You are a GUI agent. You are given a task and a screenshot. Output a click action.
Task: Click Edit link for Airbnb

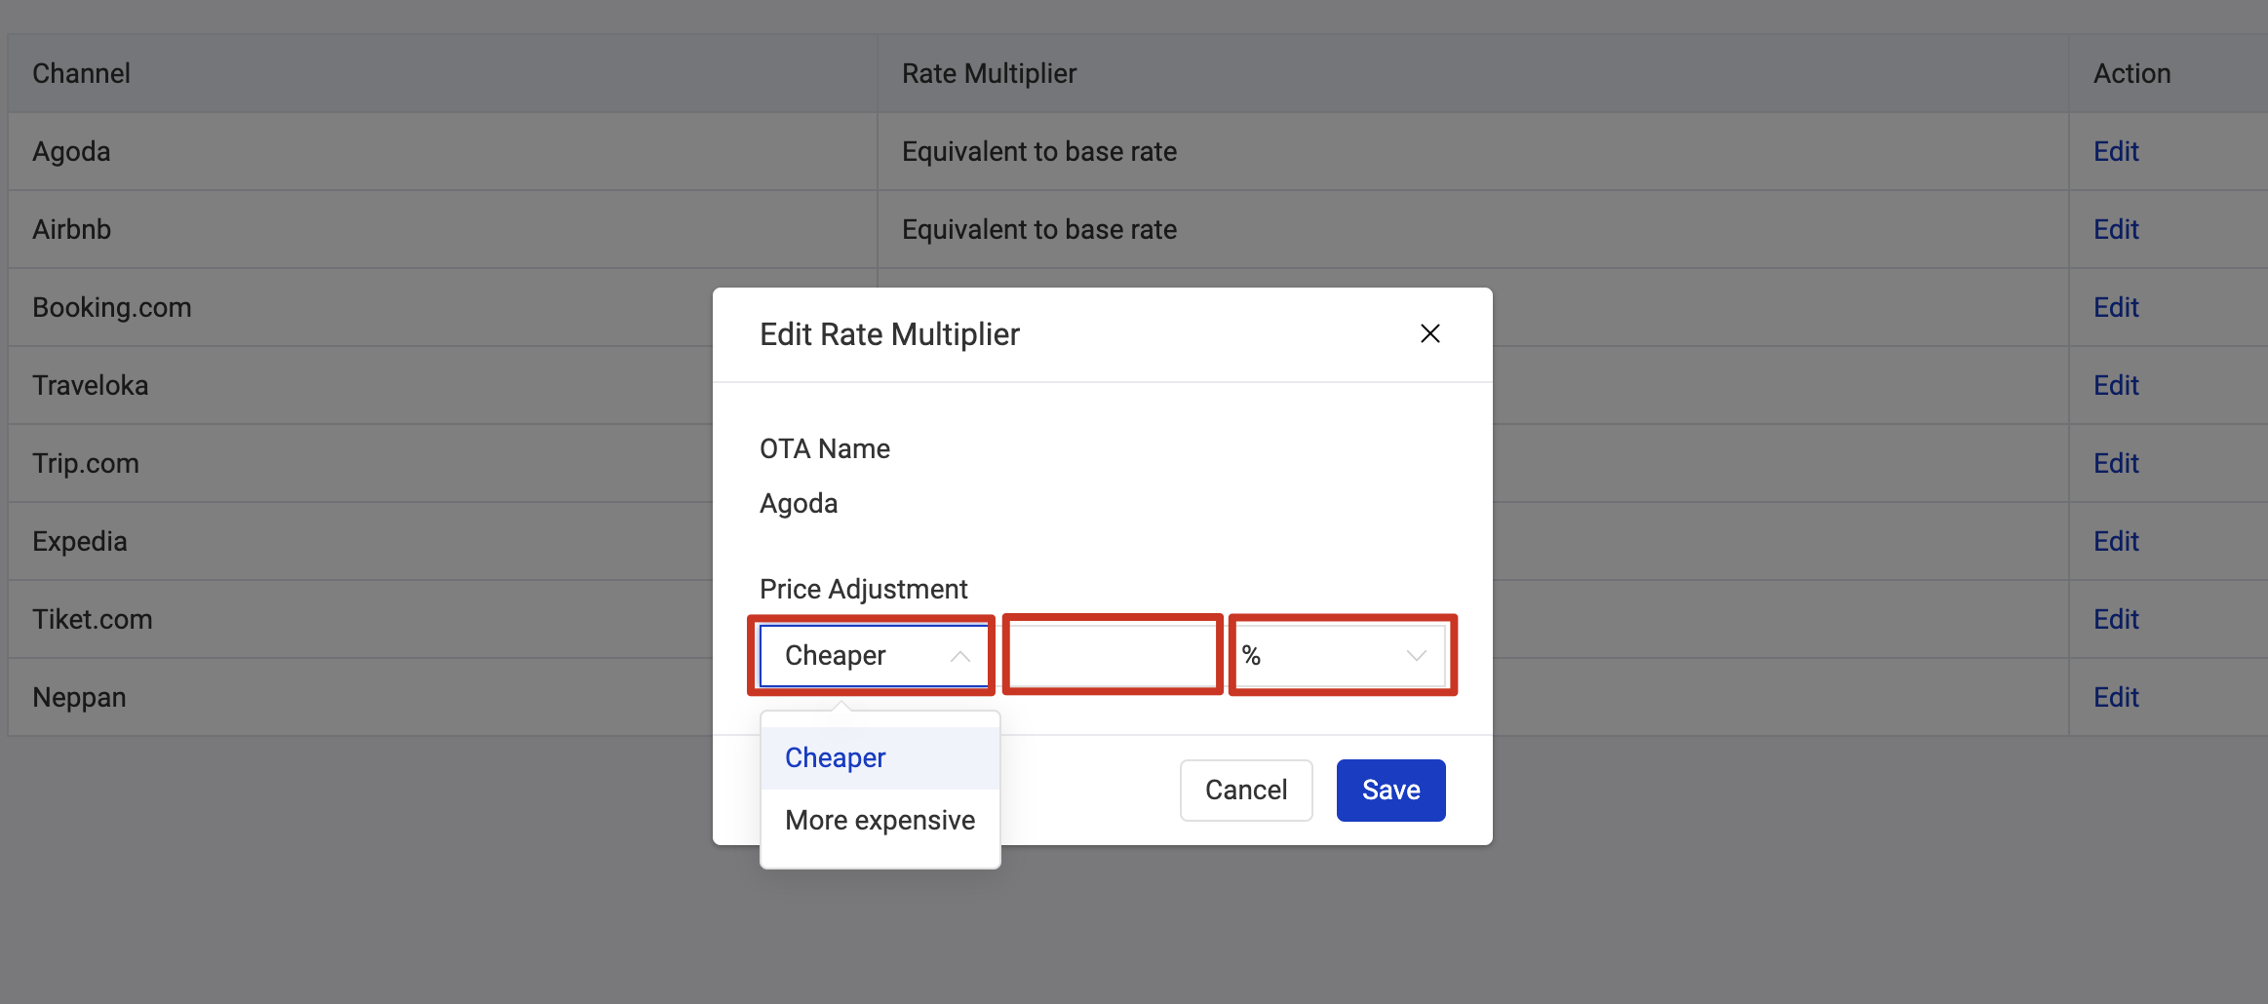[x=2115, y=229]
